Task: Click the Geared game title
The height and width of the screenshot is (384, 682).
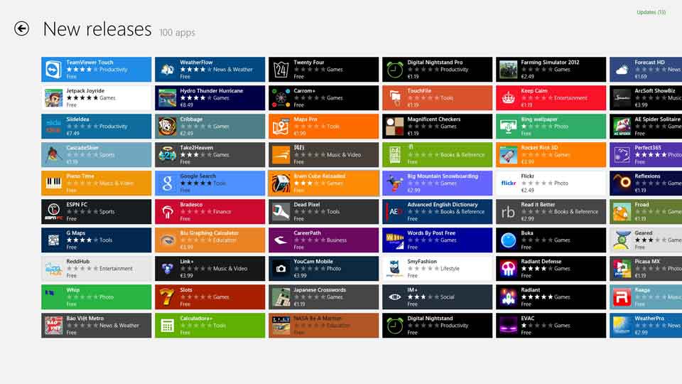Action: point(644,233)
